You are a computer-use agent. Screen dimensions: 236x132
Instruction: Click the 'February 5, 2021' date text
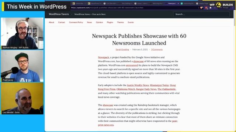tap(140, 49)
